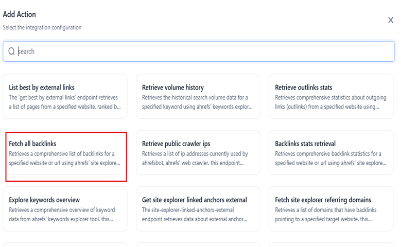The width and height of the screenshot is (401, 247).
Task: Click the magnifier search icon
Action: (x=11, y=51)
